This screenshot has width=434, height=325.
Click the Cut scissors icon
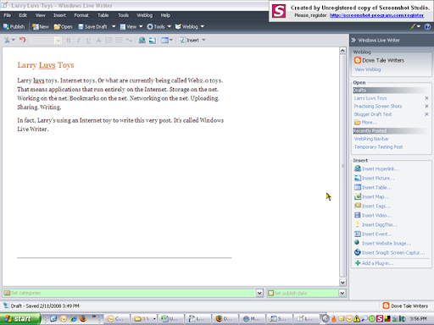(x=7, y=40)
